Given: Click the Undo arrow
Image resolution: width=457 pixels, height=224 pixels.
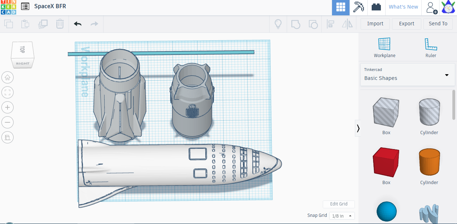Looking at the screenshot, I should point(77,24).
